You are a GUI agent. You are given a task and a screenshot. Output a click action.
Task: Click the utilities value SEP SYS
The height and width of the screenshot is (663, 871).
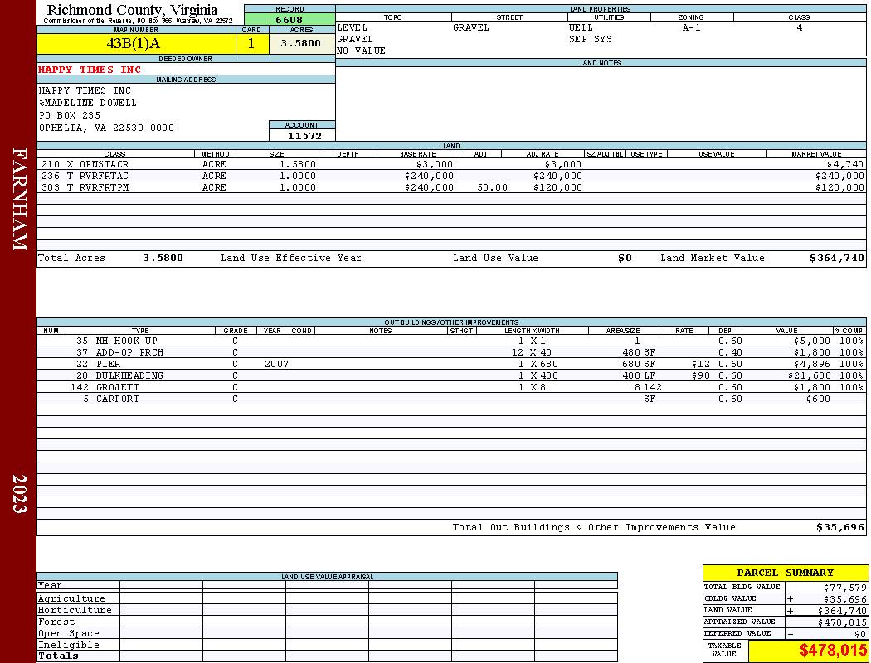(591, 40)
